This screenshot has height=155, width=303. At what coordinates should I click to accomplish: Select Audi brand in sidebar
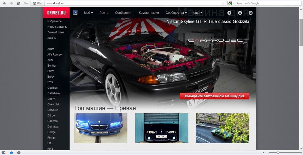coord(50,60)
